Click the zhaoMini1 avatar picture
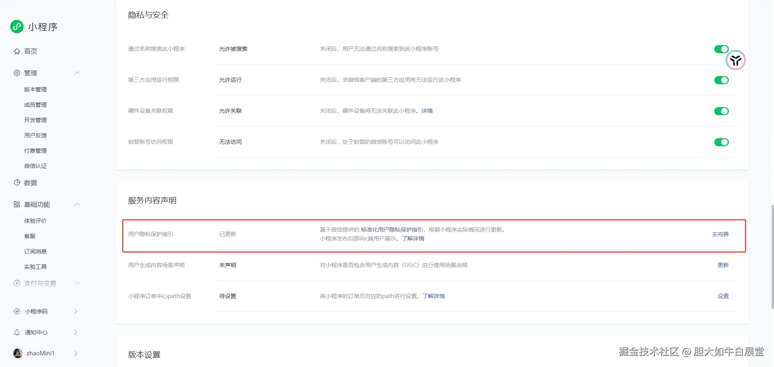 (18, 353)
